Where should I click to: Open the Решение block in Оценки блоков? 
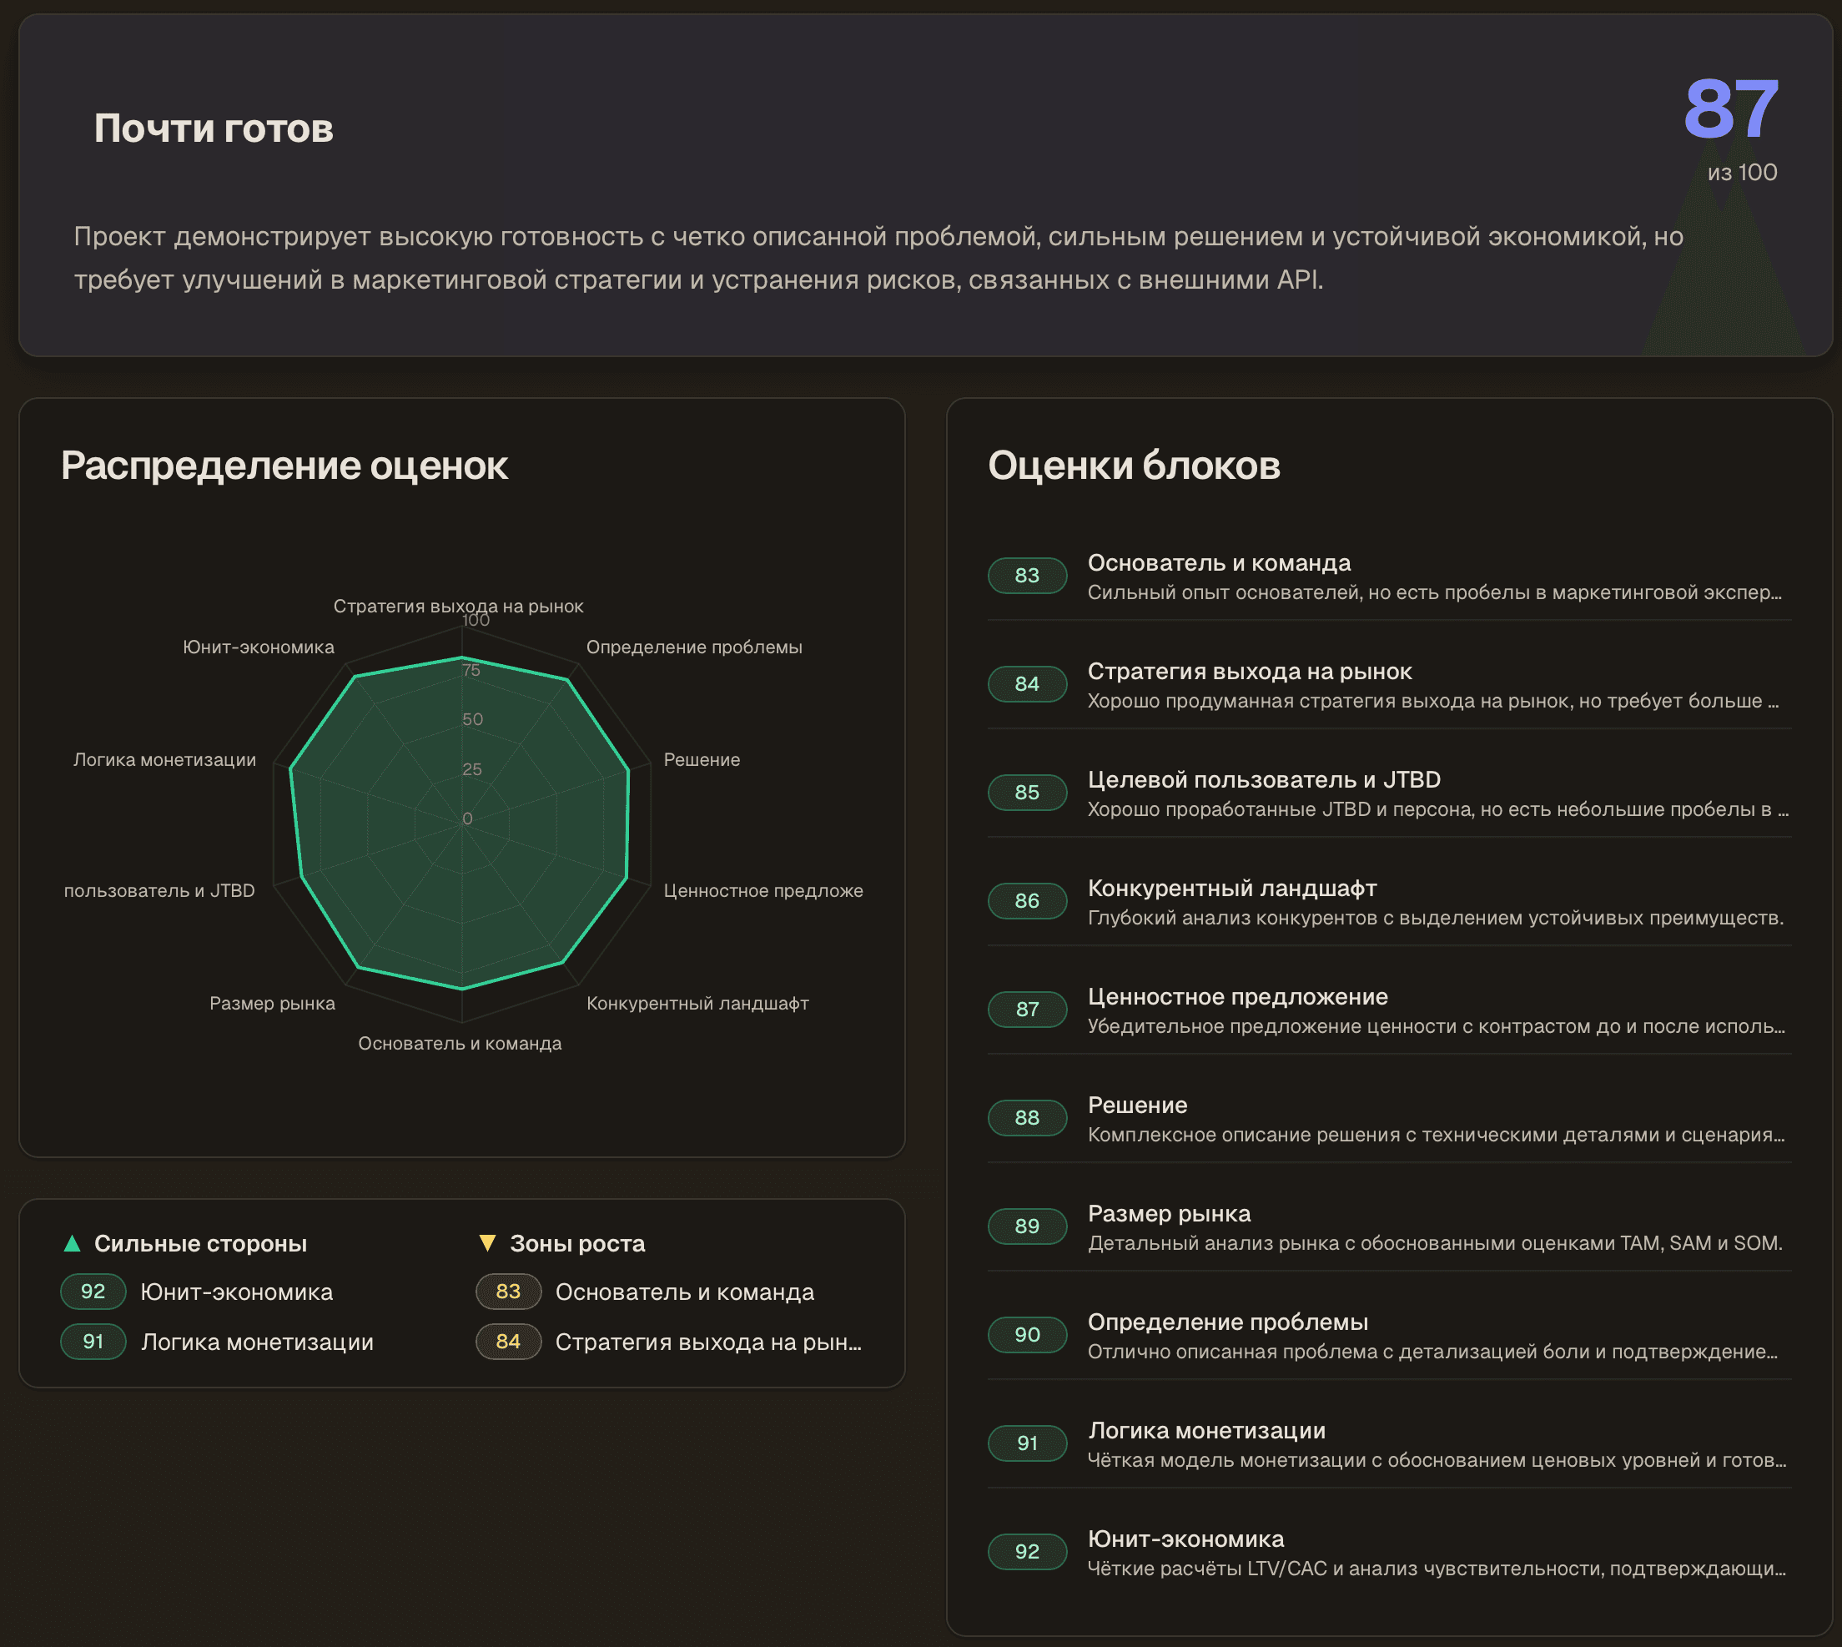(1137, 1105)
